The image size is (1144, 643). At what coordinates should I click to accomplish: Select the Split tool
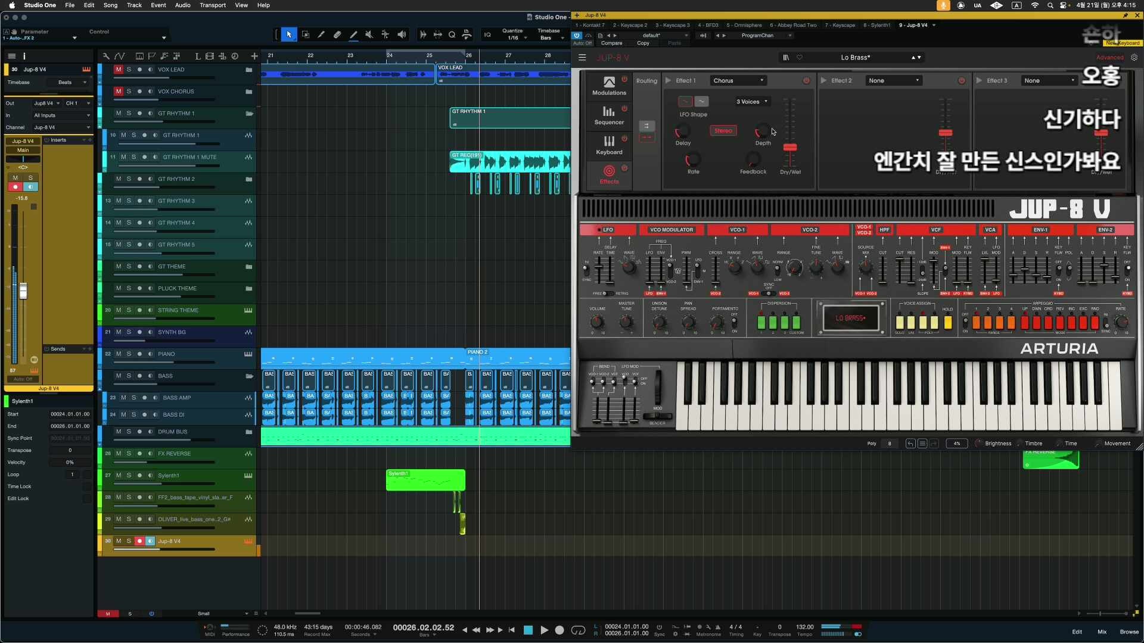(x=321, y=35)
